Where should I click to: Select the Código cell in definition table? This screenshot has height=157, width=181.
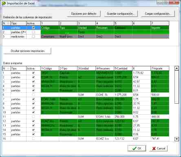(50, 28)
